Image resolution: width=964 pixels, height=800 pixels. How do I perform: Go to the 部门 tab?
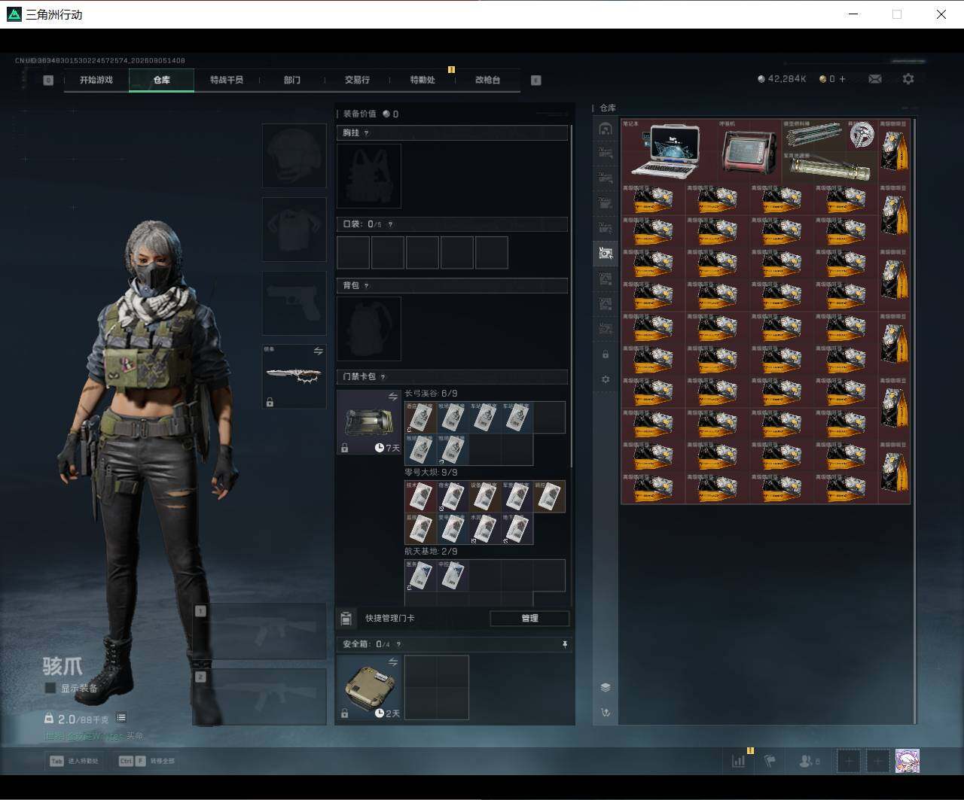click(x=292, y=80)
